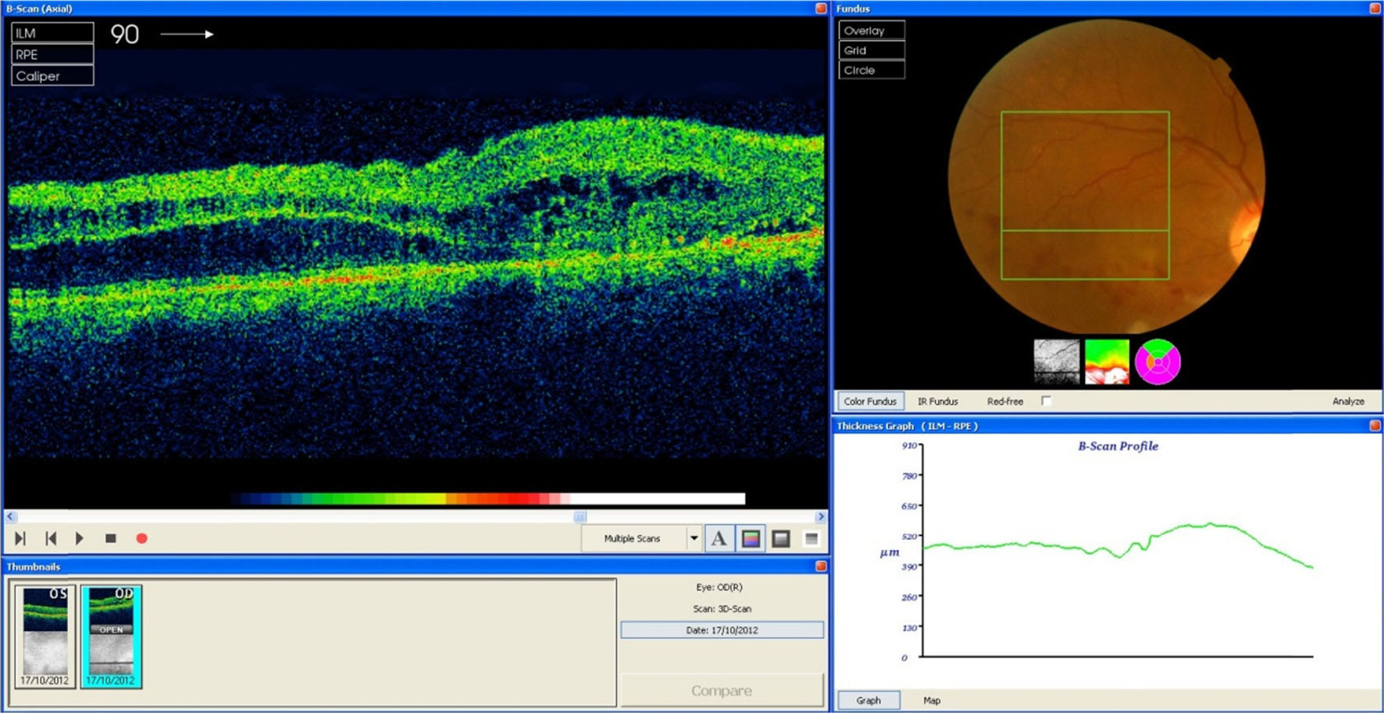Image resolution: width=1384 pixels, height=713 pixels.
Task: Switch to the Map tab
Action: (932, 701)
